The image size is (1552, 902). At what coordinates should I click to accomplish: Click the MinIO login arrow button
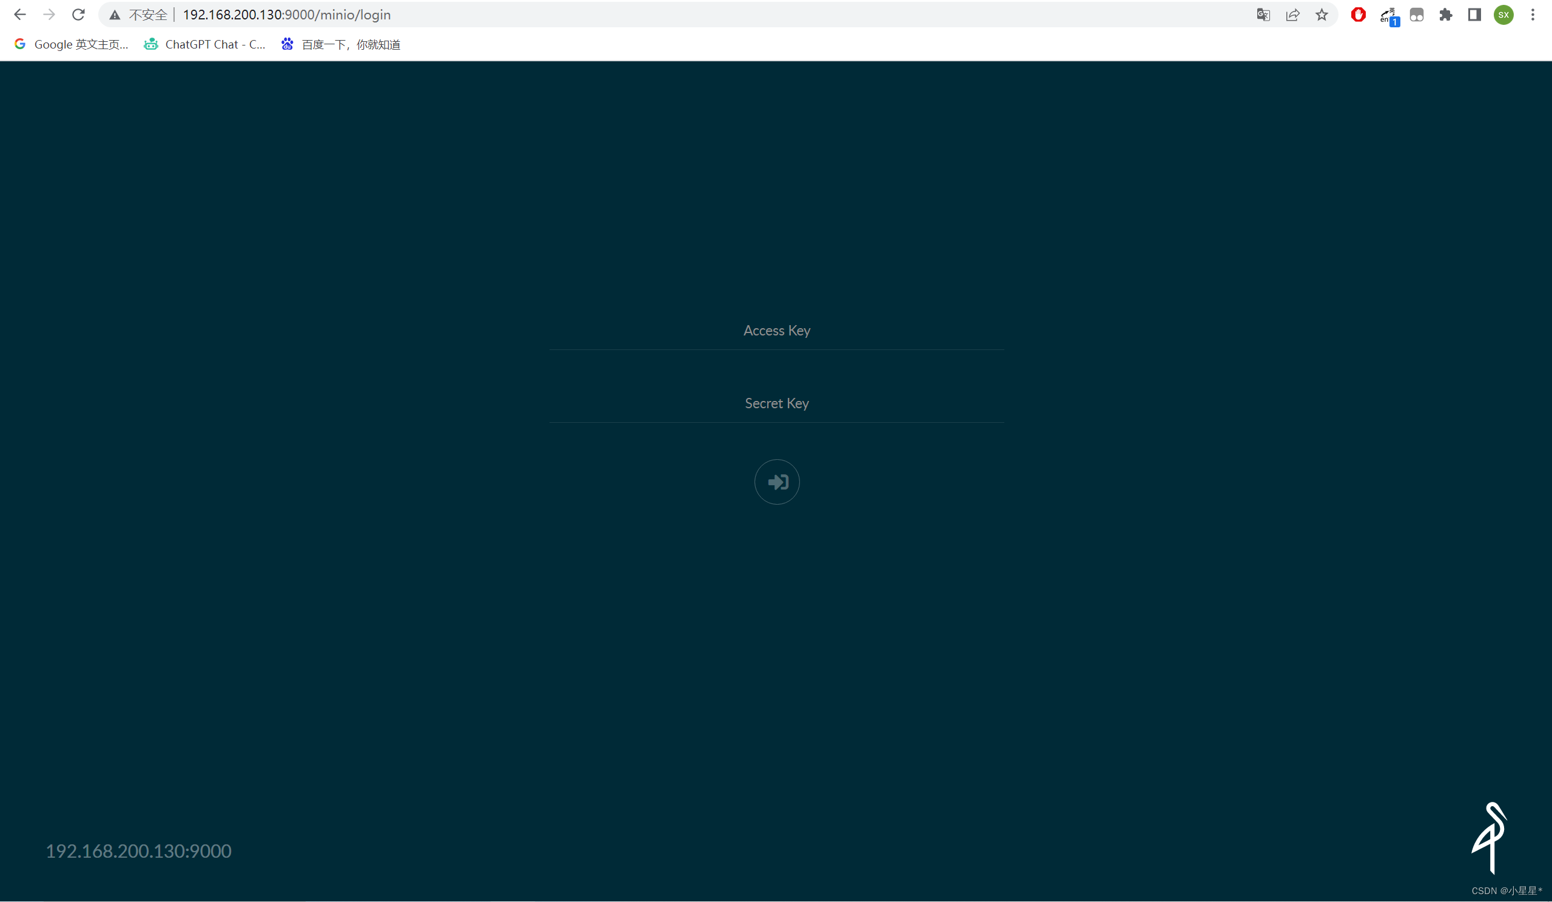pos(777,482)
